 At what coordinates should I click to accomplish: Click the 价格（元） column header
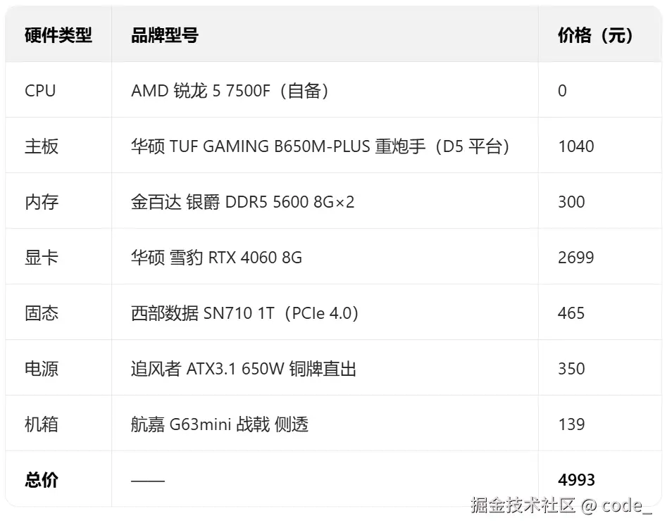[595, 36]
